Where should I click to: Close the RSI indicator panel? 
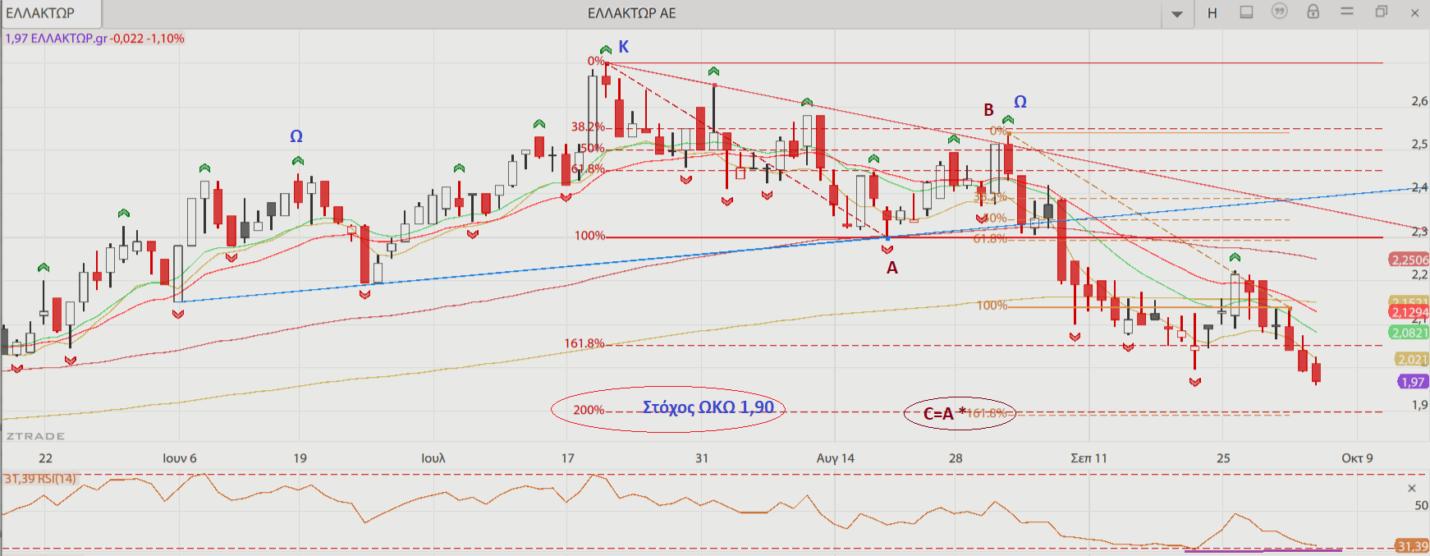point(1412,488)
